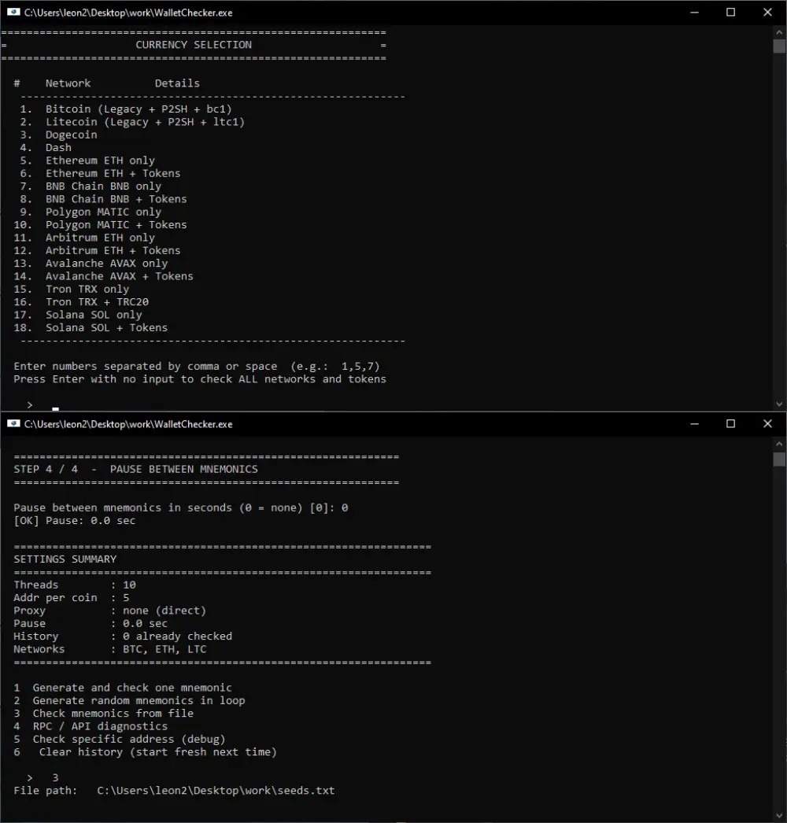Maximize the bottom WalletChecker window
Image resolution: width=787 pixels, height=823 pixels.
coord(730,424)
